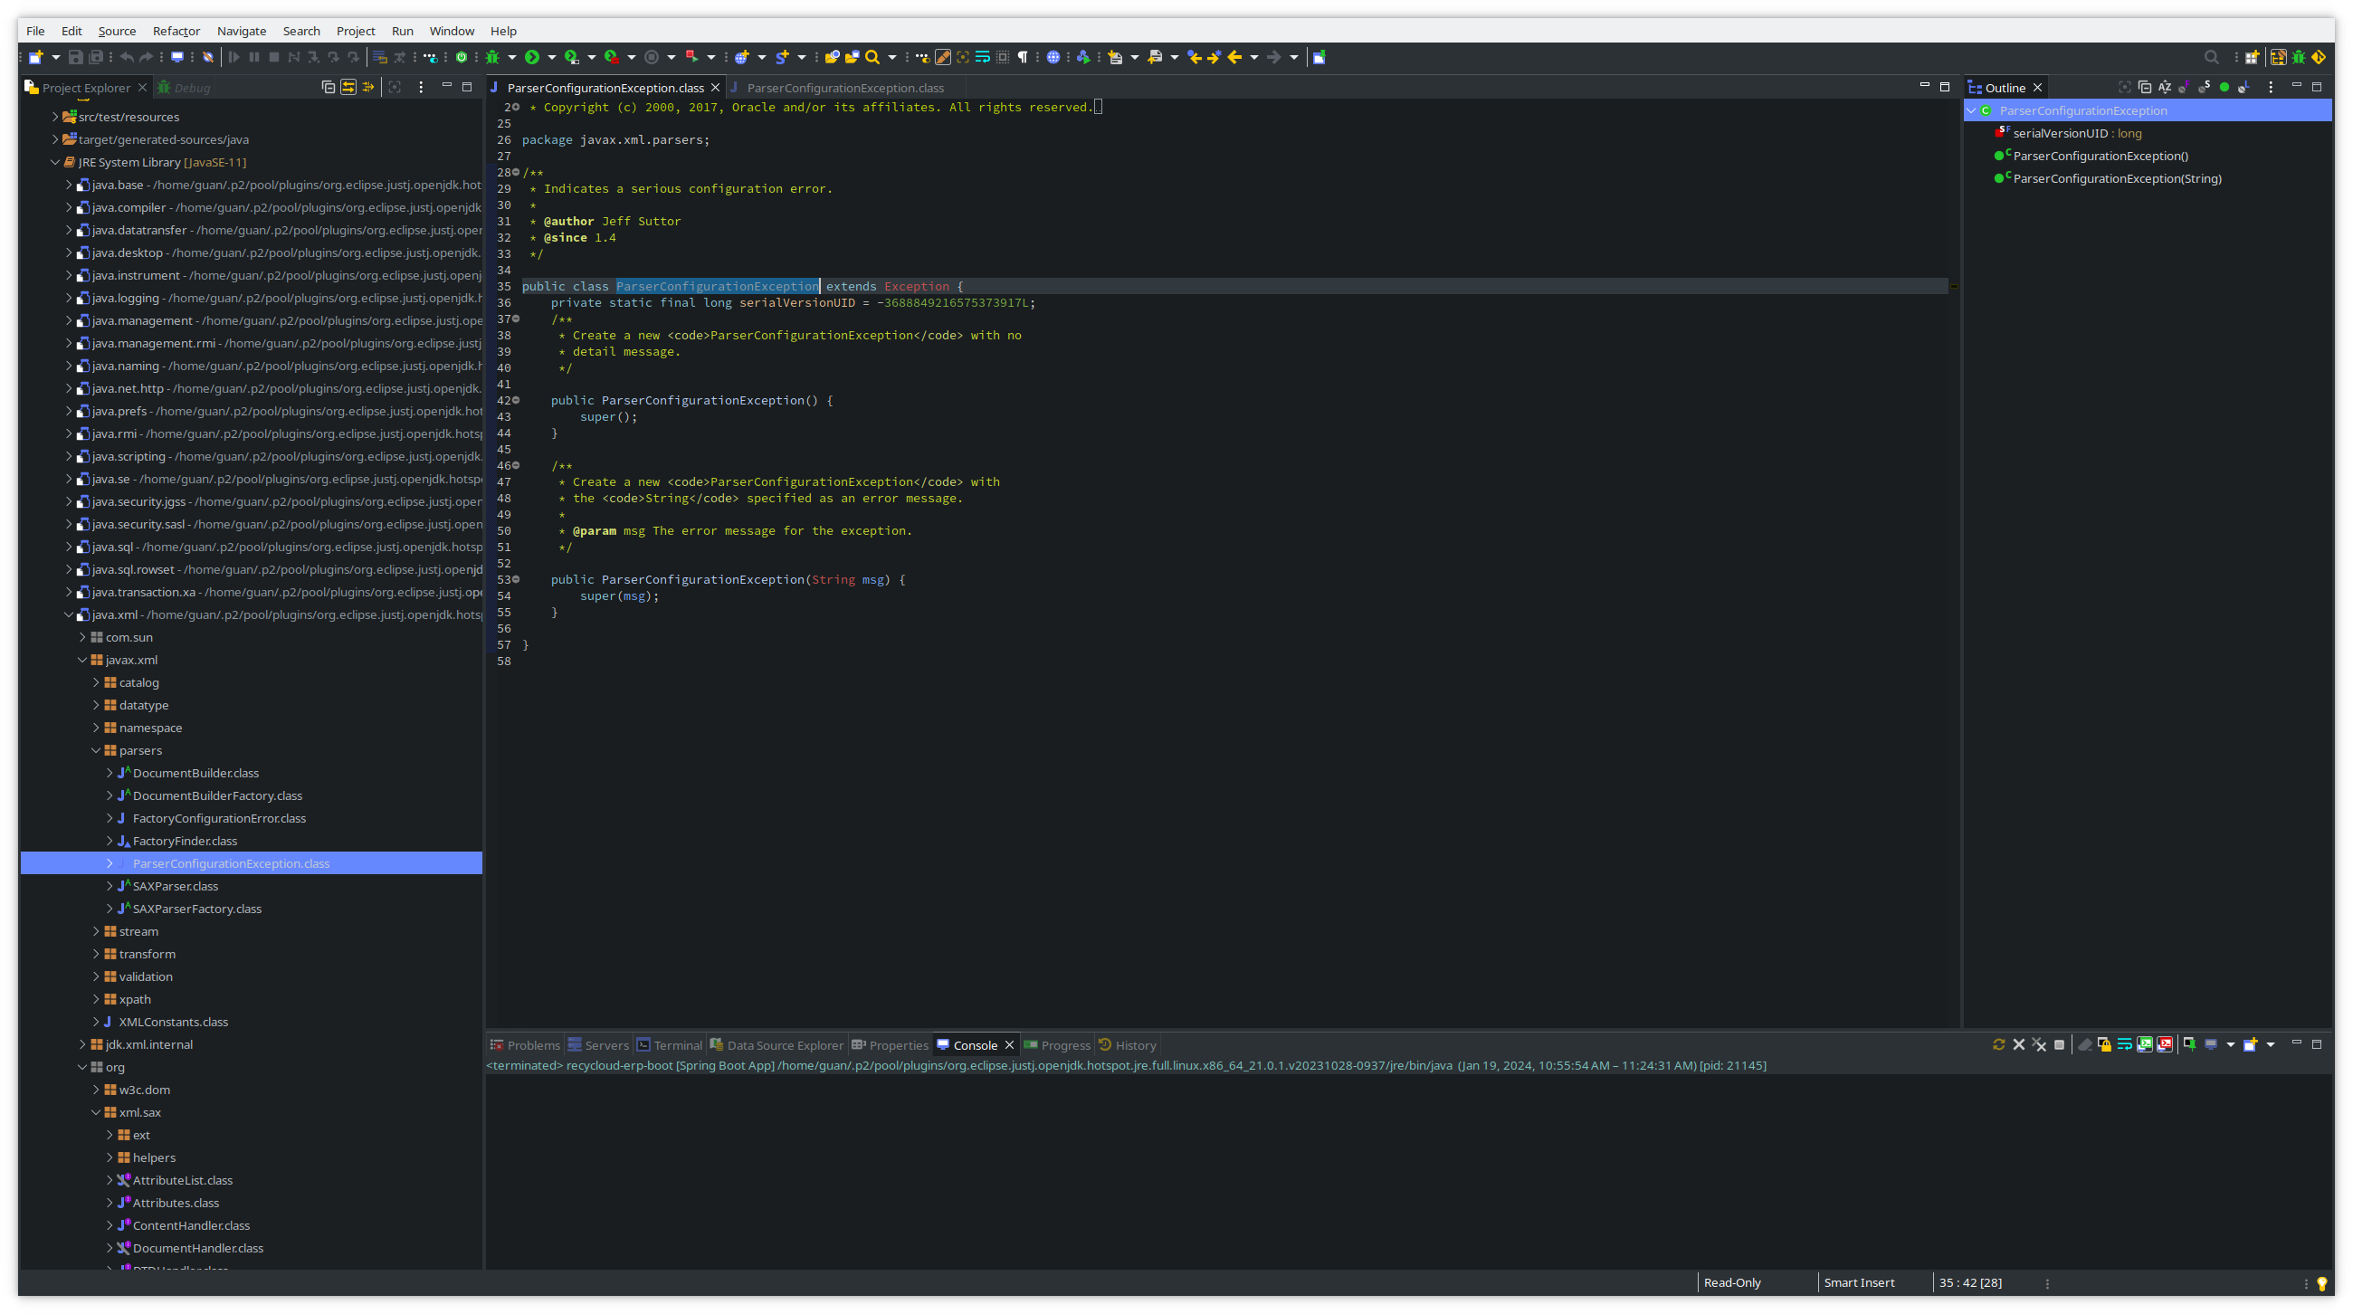Clear the Console output
The height and width of the screenshot is (1314, 2353).
[x=2085, y=1043]
